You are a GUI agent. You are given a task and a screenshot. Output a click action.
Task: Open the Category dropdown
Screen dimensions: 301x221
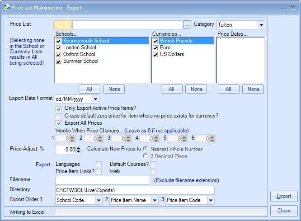pyautogui.click(x=261, y=25)
